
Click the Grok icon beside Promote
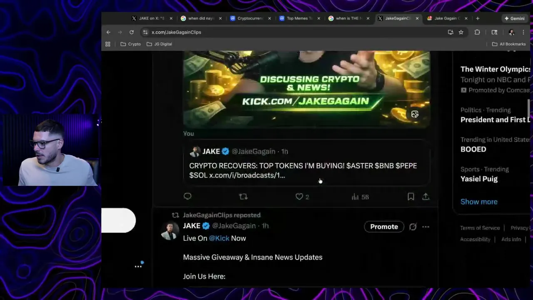[413, 227]
